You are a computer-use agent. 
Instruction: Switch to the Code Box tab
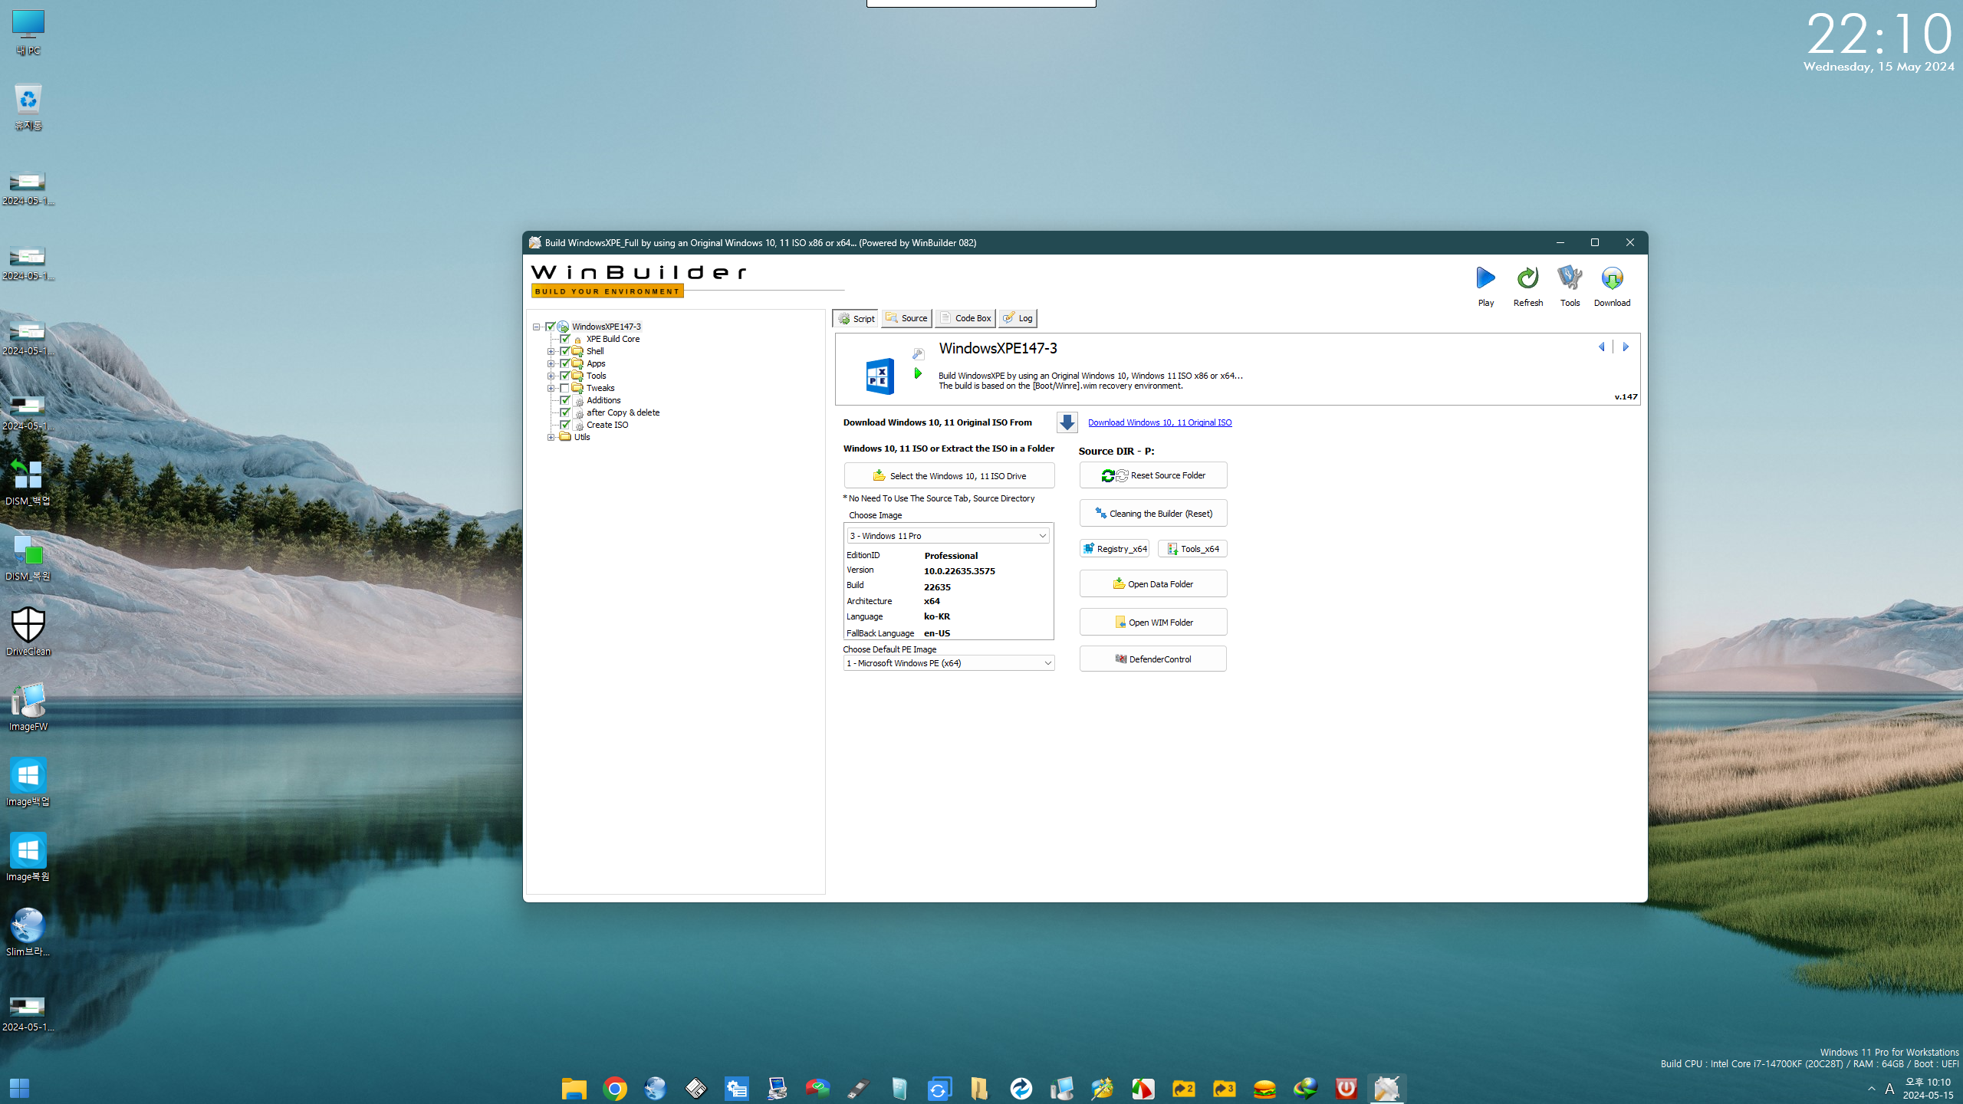[965, 318]
